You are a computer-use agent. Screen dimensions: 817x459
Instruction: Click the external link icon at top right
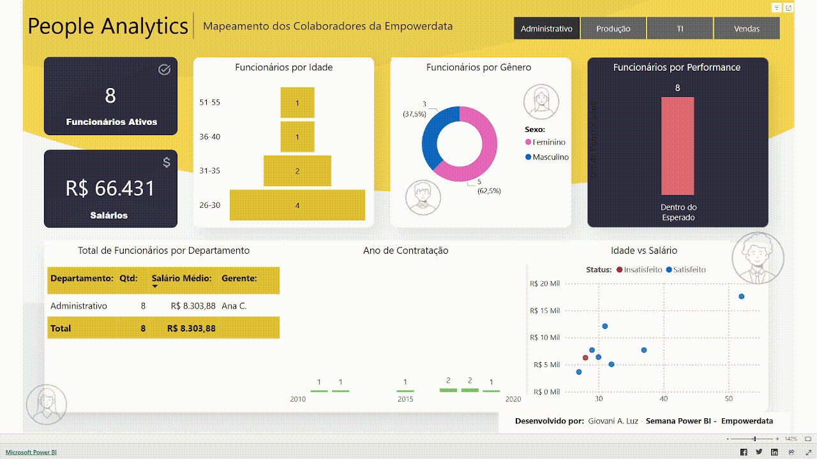789,8
